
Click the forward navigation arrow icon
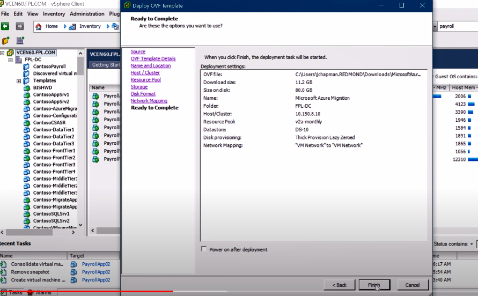[20, 26]
